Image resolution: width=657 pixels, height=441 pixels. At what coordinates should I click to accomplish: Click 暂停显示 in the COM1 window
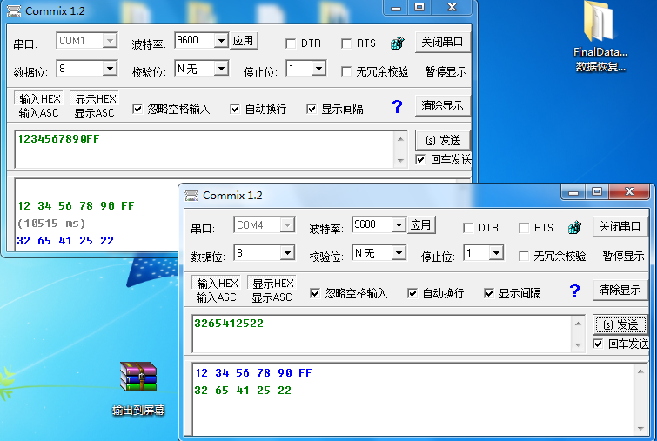coord(446,71)
